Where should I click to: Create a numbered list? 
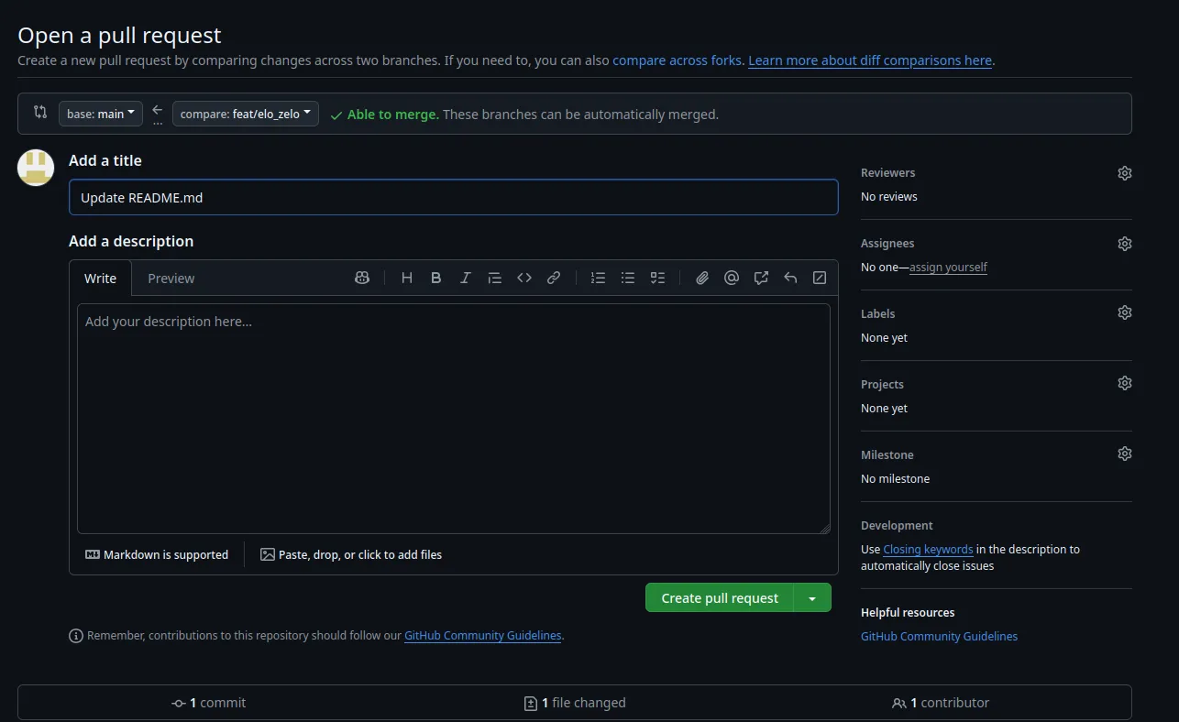tap(598, 278)
